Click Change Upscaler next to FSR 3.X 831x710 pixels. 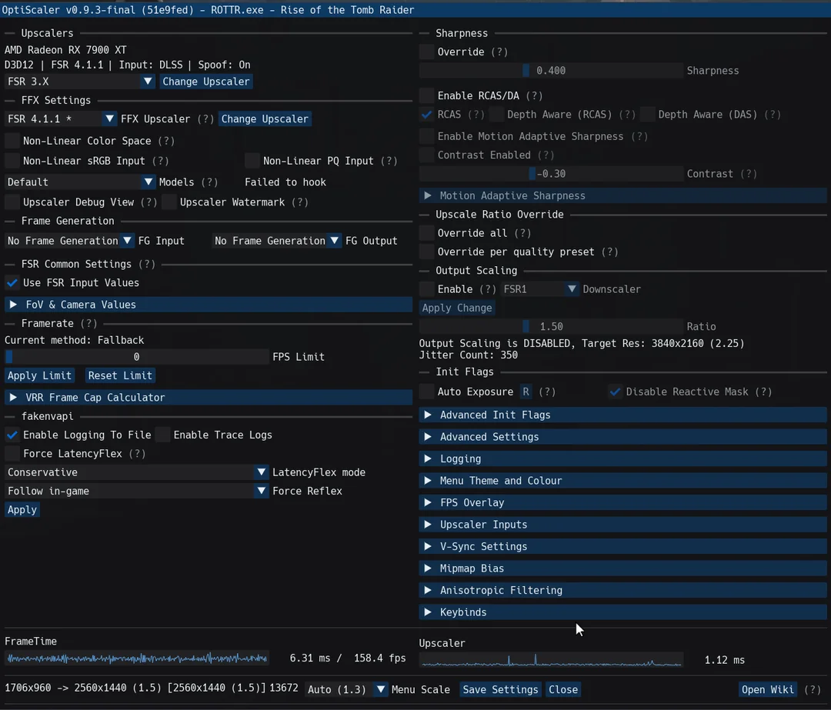tap(205, 82)
